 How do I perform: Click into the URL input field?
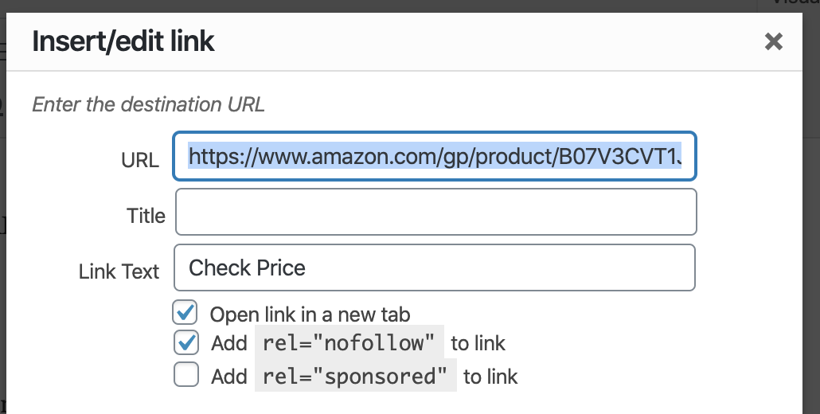(x=435, y=157)
